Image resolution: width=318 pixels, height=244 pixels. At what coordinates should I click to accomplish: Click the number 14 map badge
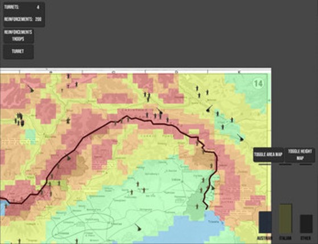click(258, 83)
